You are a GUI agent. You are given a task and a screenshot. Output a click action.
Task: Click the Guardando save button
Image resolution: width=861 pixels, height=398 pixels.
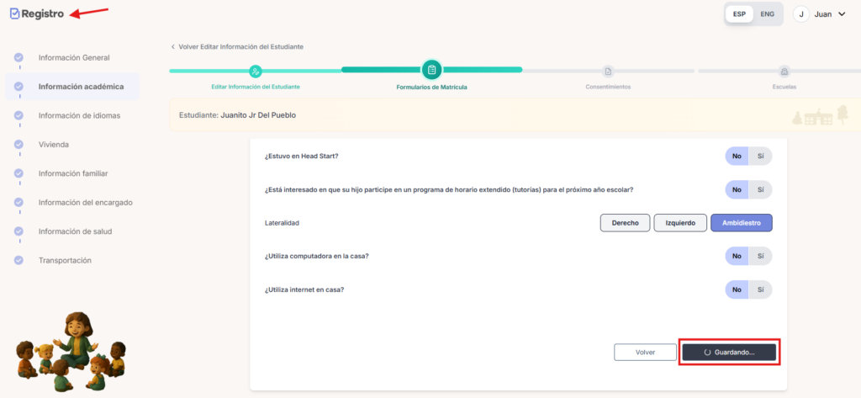[729, 353]
